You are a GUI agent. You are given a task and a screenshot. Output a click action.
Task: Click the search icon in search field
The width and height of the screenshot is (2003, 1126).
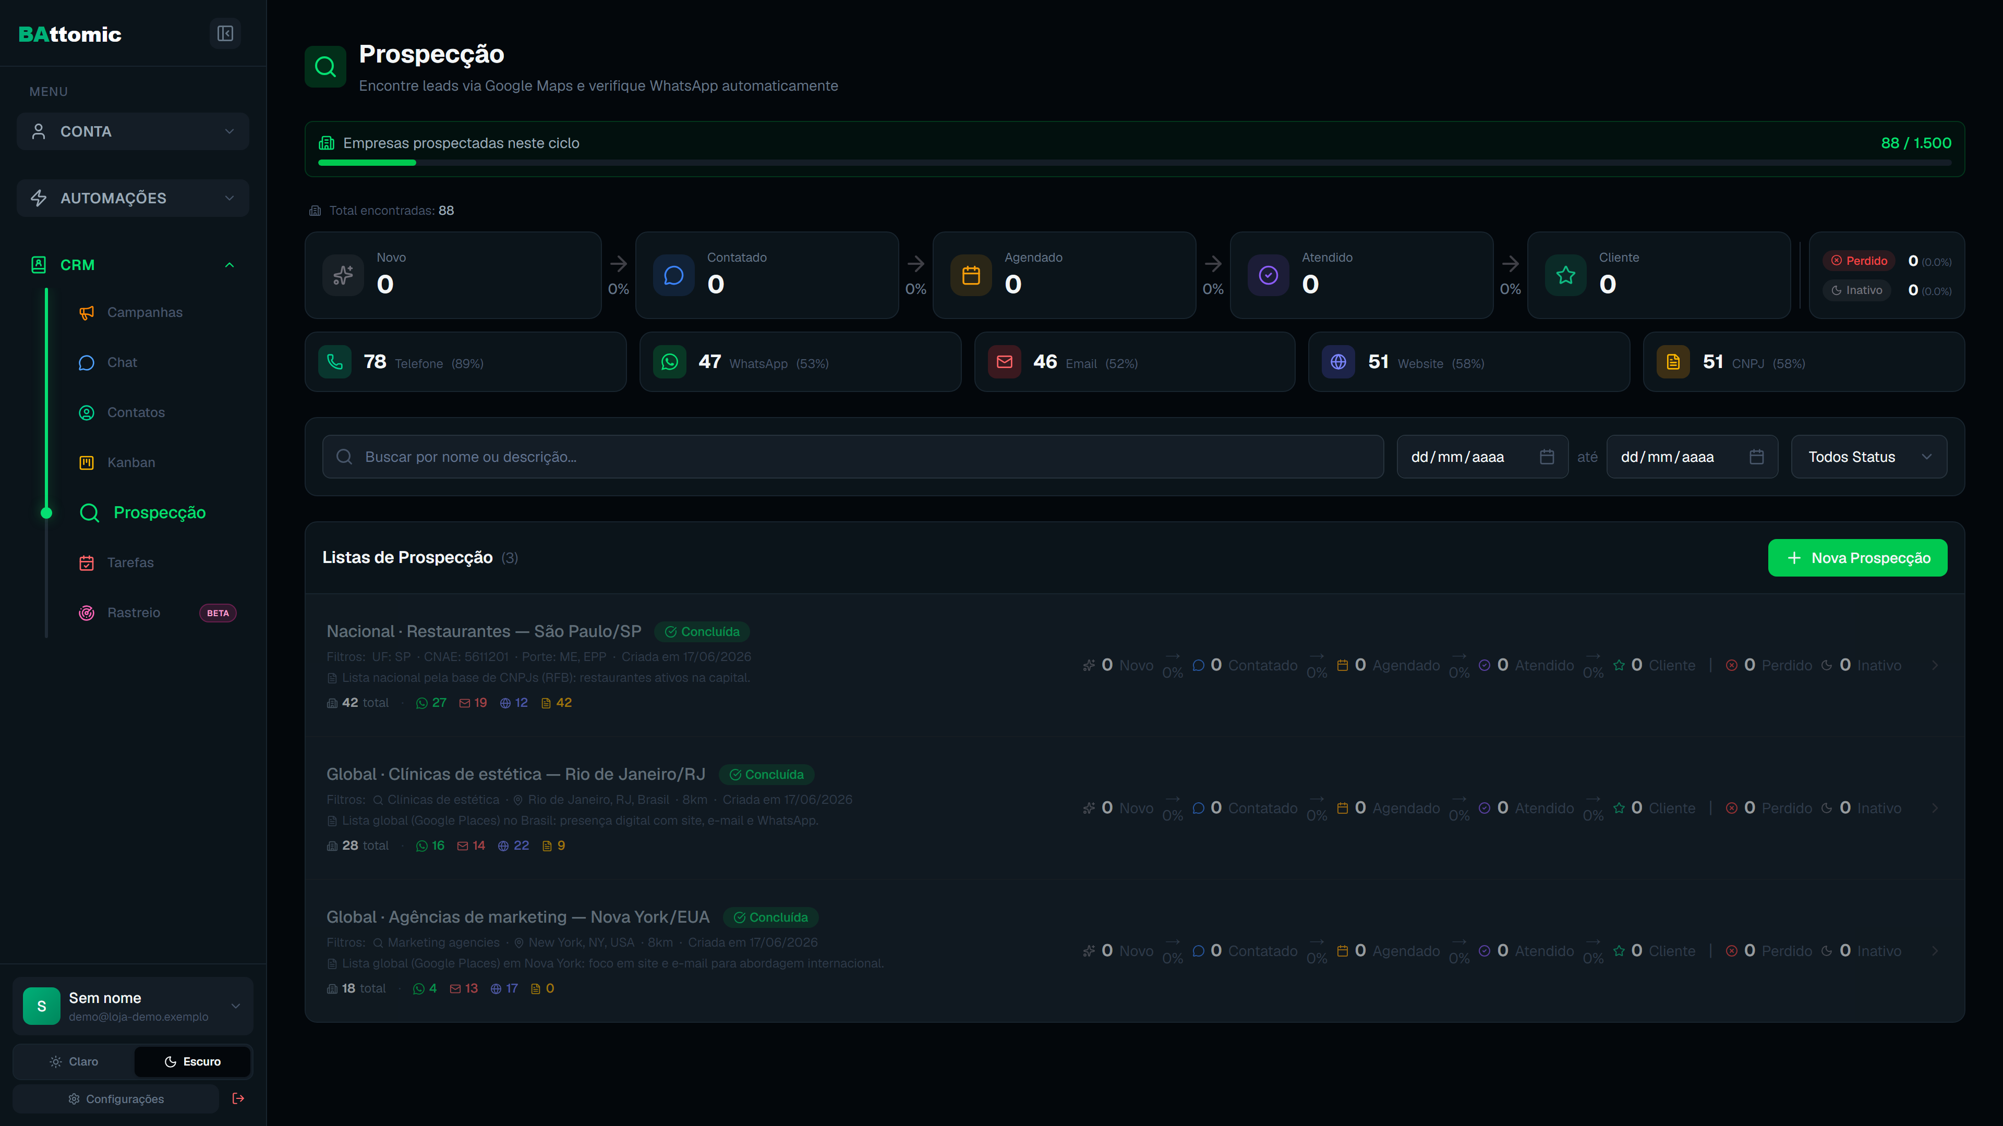(344, 457)
